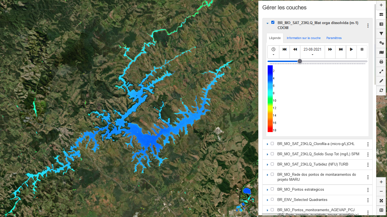The height and width of the screenshot is (217, 387).
Task: Uncheck the Mat orga dissolvida CDOM layer
Action: point(273,22)
